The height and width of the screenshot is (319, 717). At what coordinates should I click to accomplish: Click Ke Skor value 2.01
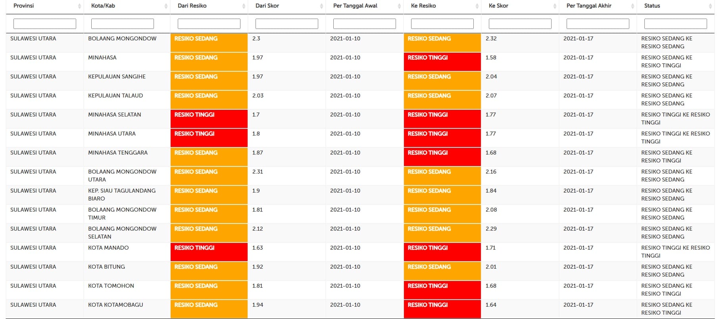491,267
